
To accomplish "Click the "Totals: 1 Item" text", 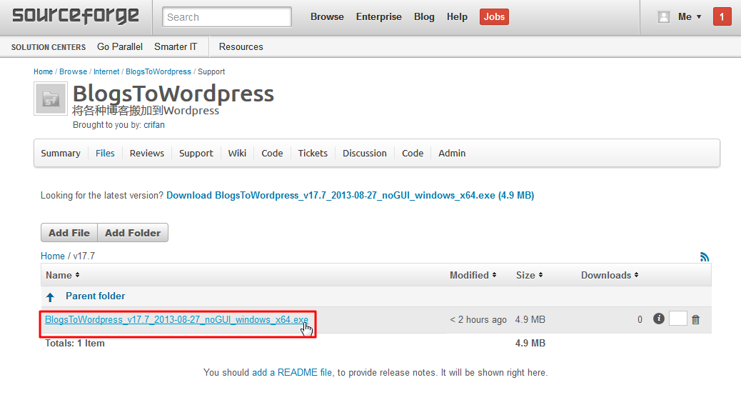I will [75, 344].
